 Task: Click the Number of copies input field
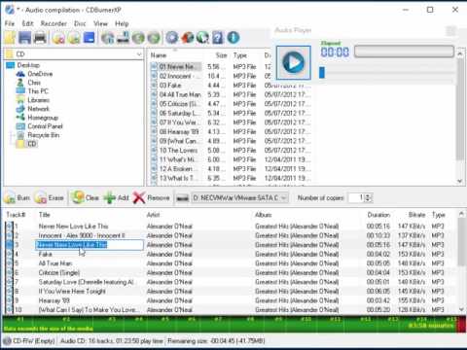pos(356,197)
